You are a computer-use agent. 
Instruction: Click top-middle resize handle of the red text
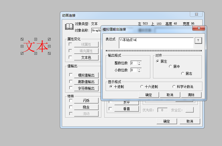click(x=36, y=39)
